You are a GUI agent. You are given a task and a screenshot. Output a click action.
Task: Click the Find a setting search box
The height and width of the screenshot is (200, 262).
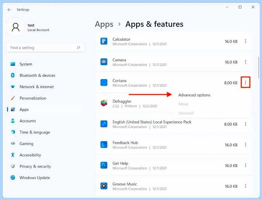coord(45,48)
